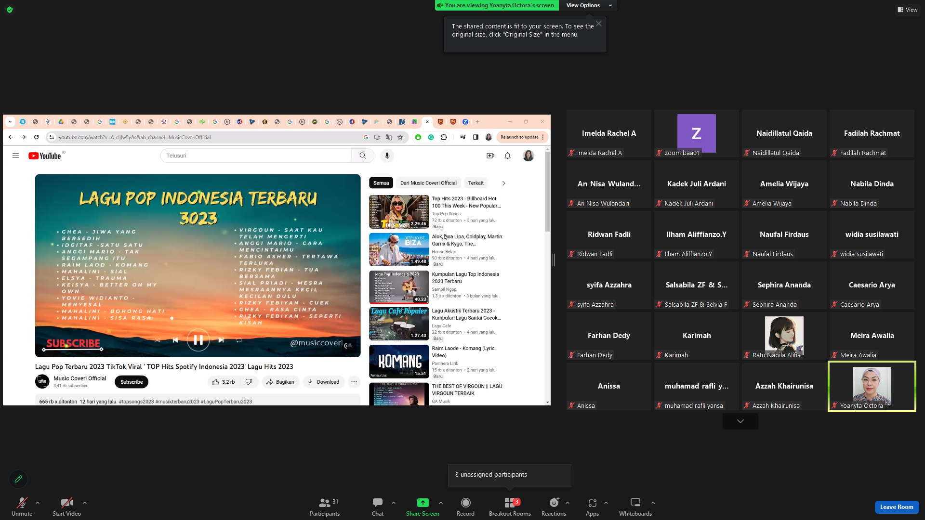Screen dimensions: 925x520
Task: Open browser extensions puzzle icon
Action: tap(444, 137)
